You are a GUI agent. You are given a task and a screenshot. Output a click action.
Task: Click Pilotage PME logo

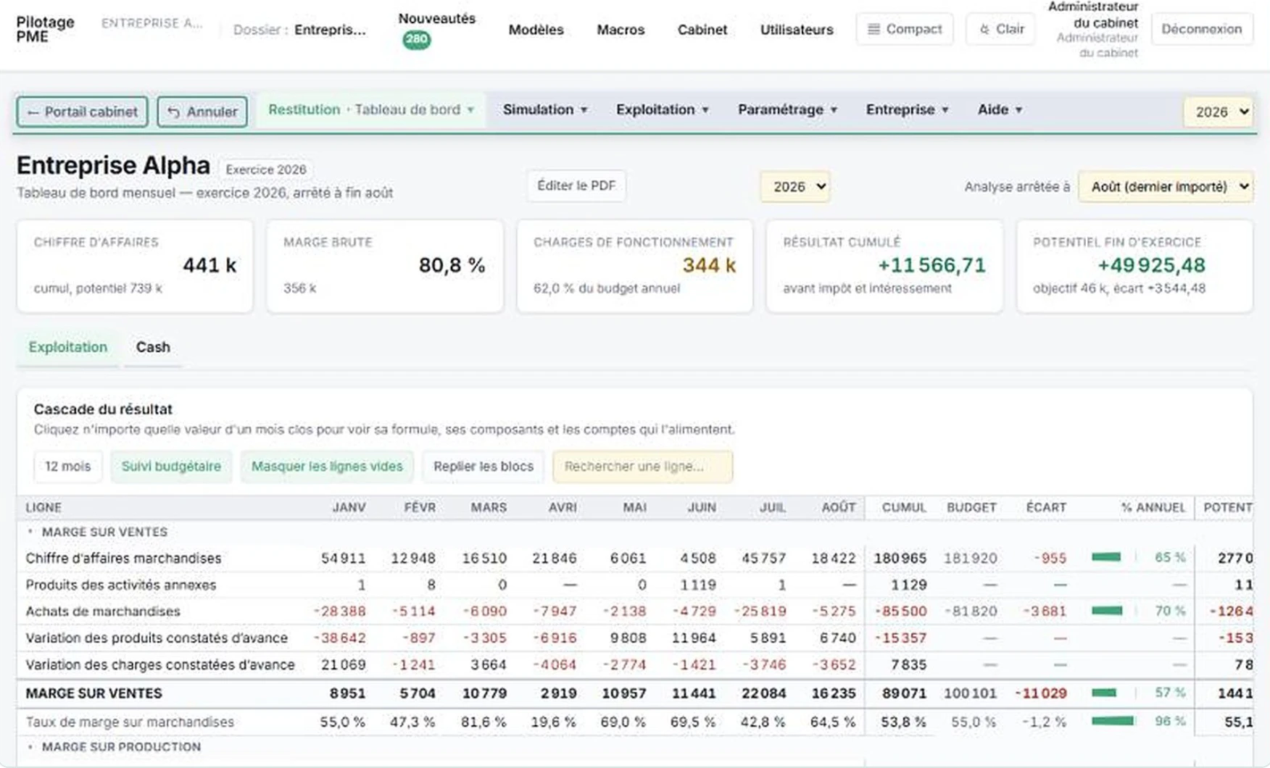45,29
